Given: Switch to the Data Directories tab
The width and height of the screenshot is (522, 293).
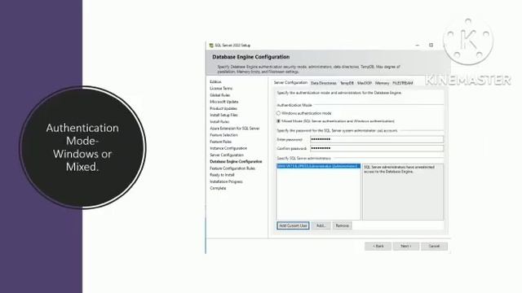Looking at the screenshot, I should click(324, 83).
